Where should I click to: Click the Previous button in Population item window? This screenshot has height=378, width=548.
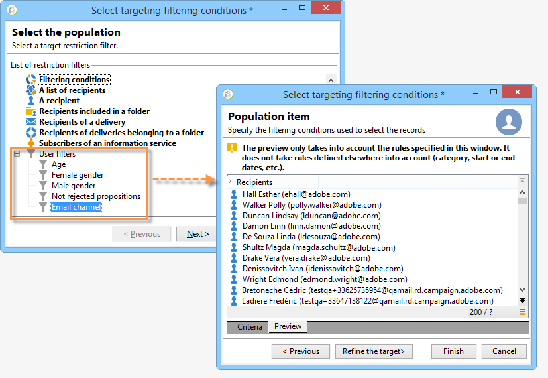tap(301, 351)
